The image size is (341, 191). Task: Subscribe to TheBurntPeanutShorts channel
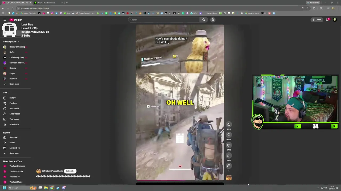tap(70, 171)
